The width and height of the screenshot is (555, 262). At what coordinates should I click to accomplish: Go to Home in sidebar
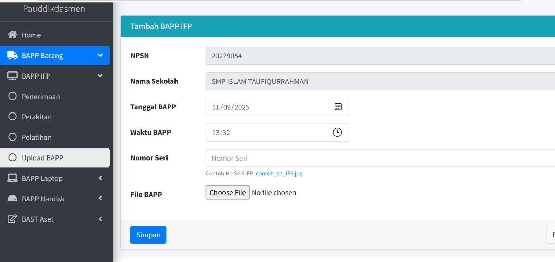(31, 35)
